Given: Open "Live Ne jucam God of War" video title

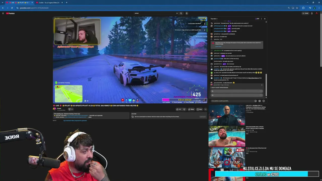Looking at the screenshot, I should tap(256, 148).
